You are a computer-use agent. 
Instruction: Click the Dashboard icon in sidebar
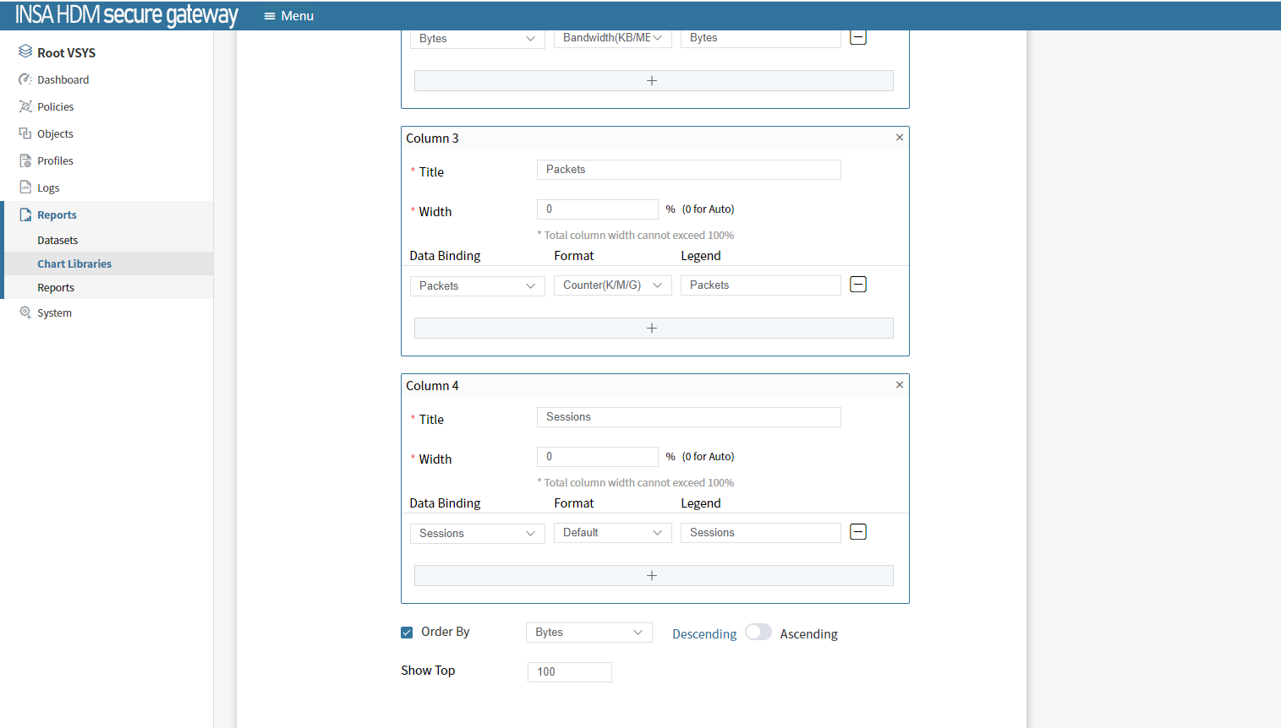[x=25, y=79]
